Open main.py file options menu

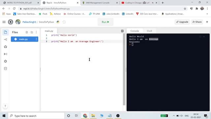pyautogui.click(x=36, y=39)
